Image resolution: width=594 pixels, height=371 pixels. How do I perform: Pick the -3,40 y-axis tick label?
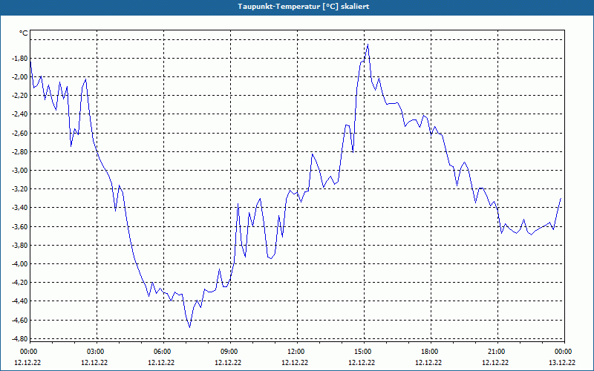pos(20,208)
